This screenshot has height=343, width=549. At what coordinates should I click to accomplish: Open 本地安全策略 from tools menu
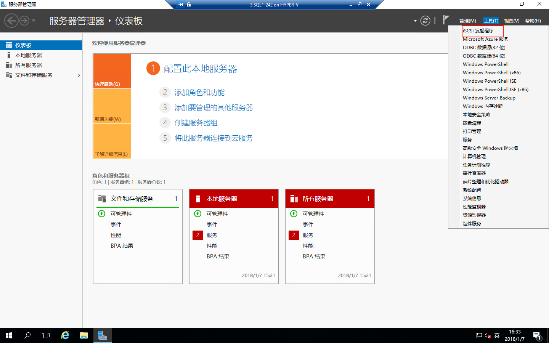point(477,115)
